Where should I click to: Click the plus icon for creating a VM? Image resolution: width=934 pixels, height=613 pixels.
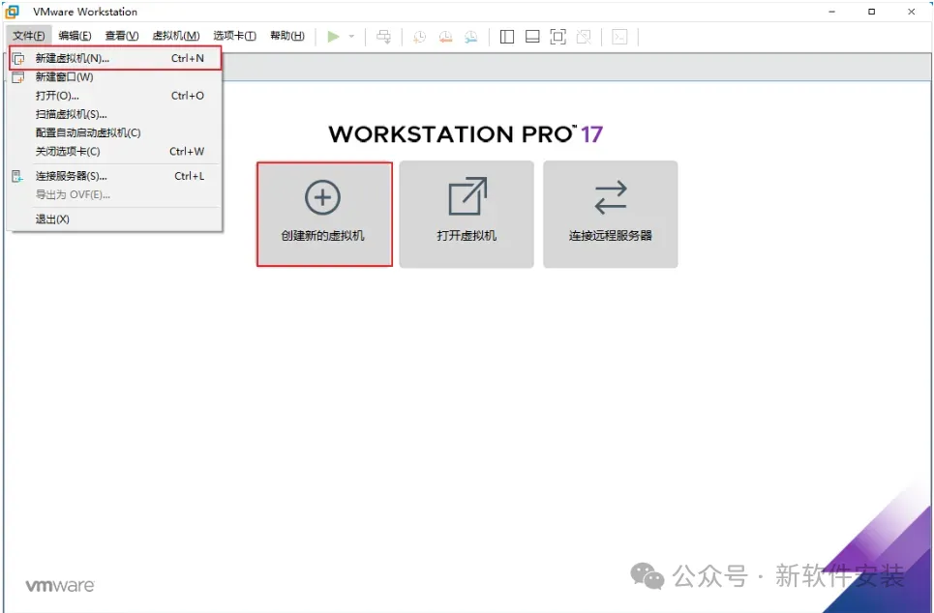(323, 197)
